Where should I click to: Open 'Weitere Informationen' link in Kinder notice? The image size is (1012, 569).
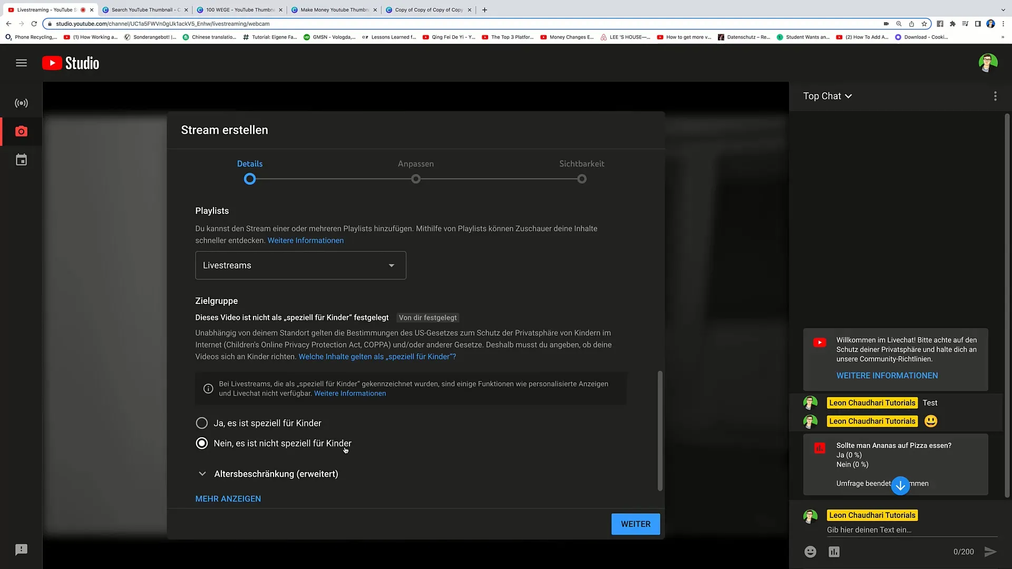click(x=350, y=394)
